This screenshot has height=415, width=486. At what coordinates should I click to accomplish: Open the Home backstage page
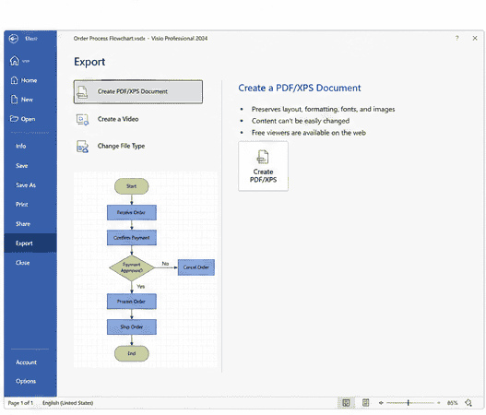(x=30, y=80)
